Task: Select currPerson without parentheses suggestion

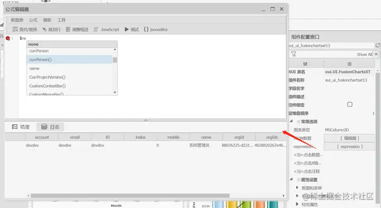Action: 69,51
